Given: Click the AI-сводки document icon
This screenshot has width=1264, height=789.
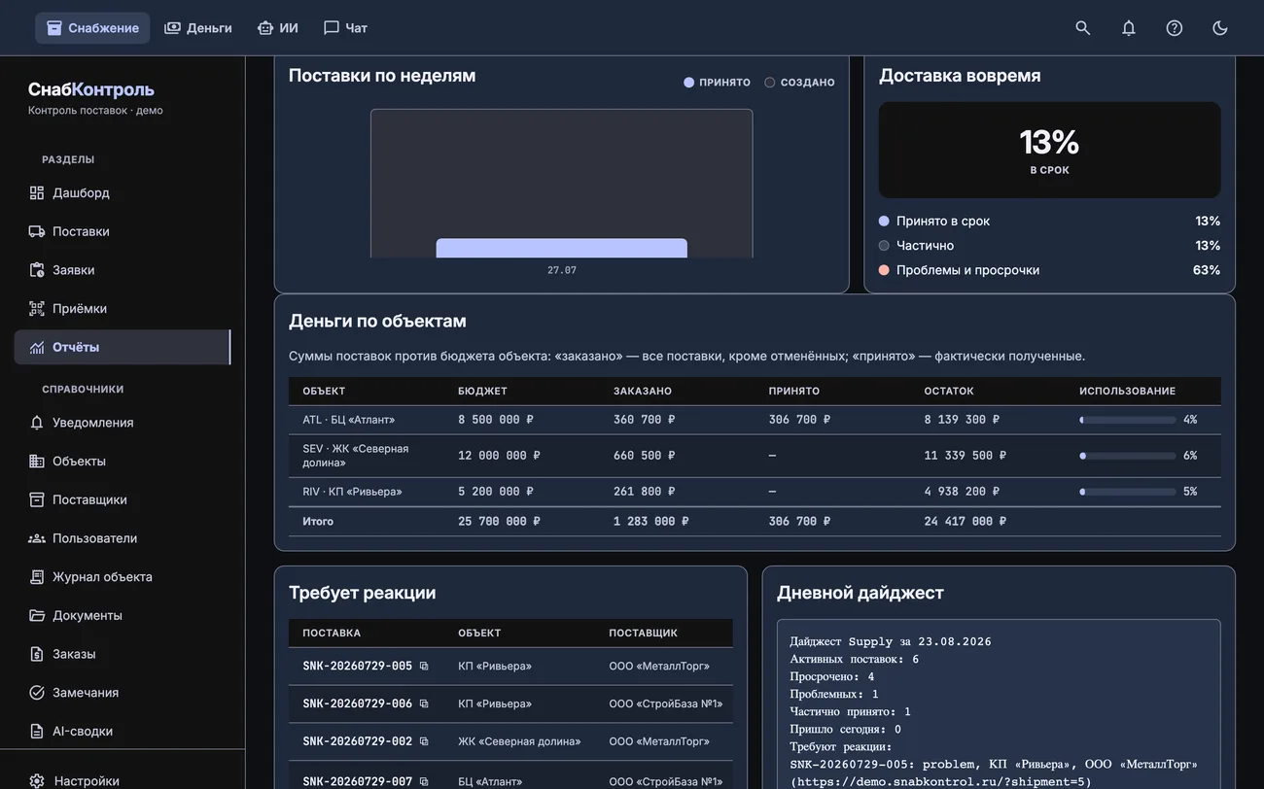Looking at the screenshot, I should [37, 731].
